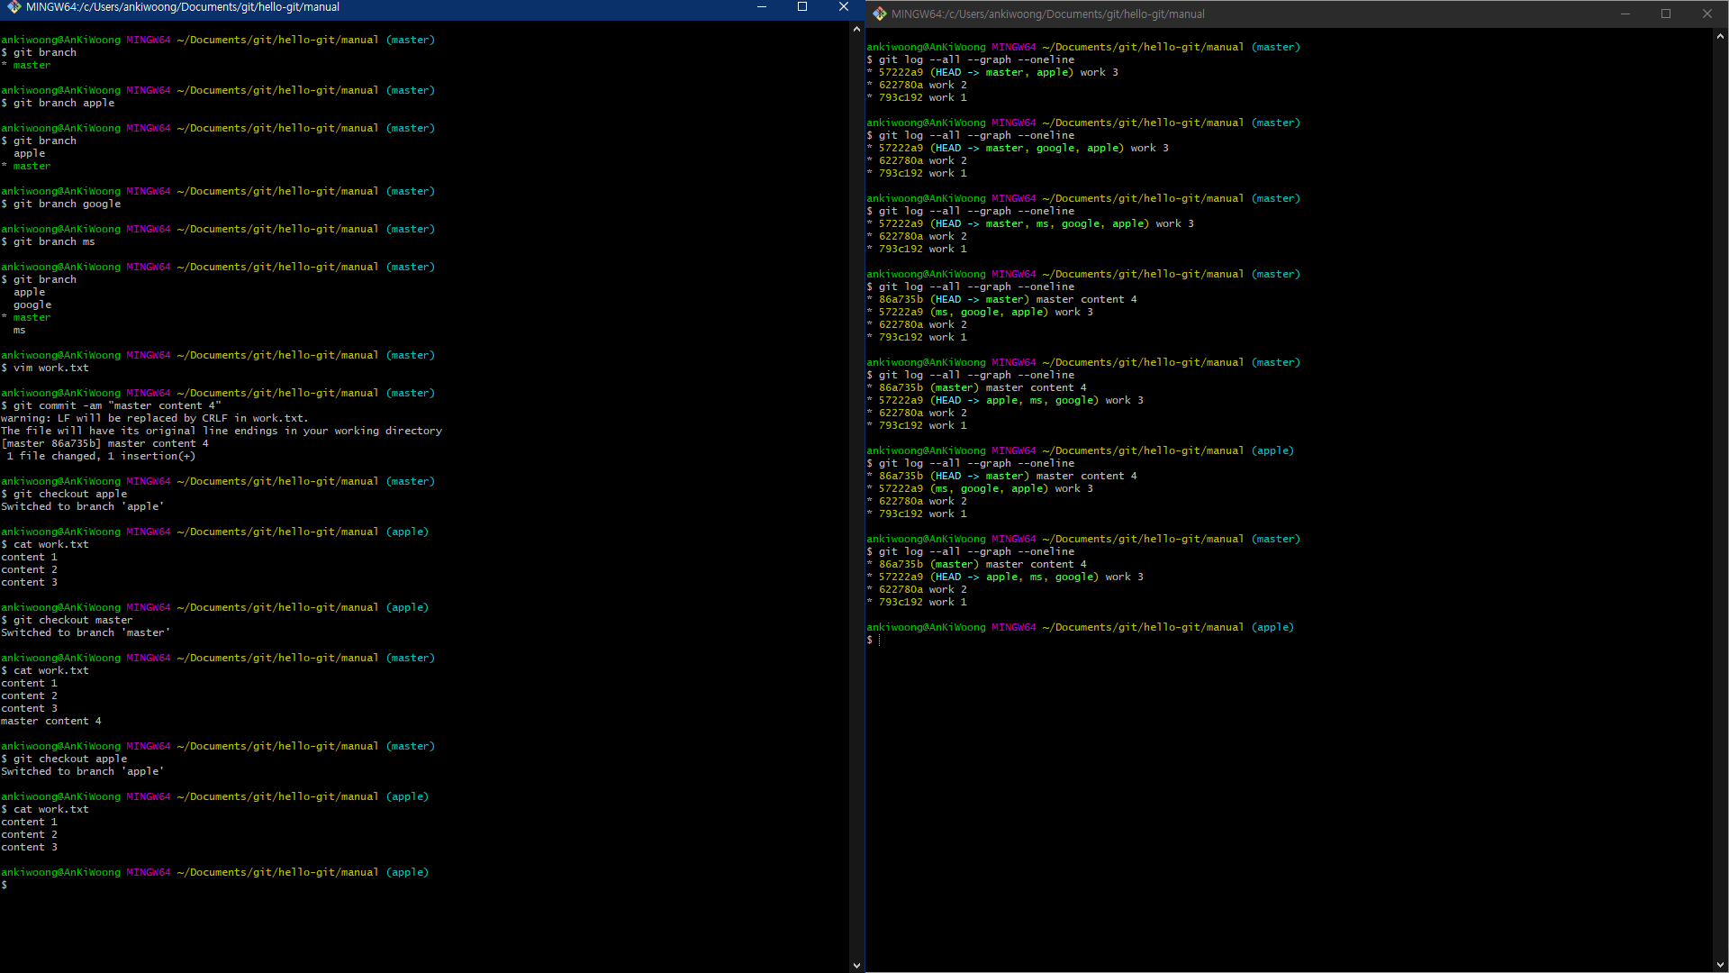
Task: Minimize the left MINGW64 terminal window
Action: 762,7
